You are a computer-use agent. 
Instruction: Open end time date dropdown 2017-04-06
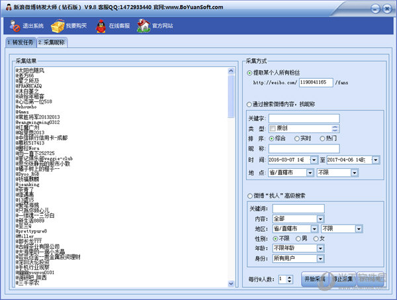(375, 160)
